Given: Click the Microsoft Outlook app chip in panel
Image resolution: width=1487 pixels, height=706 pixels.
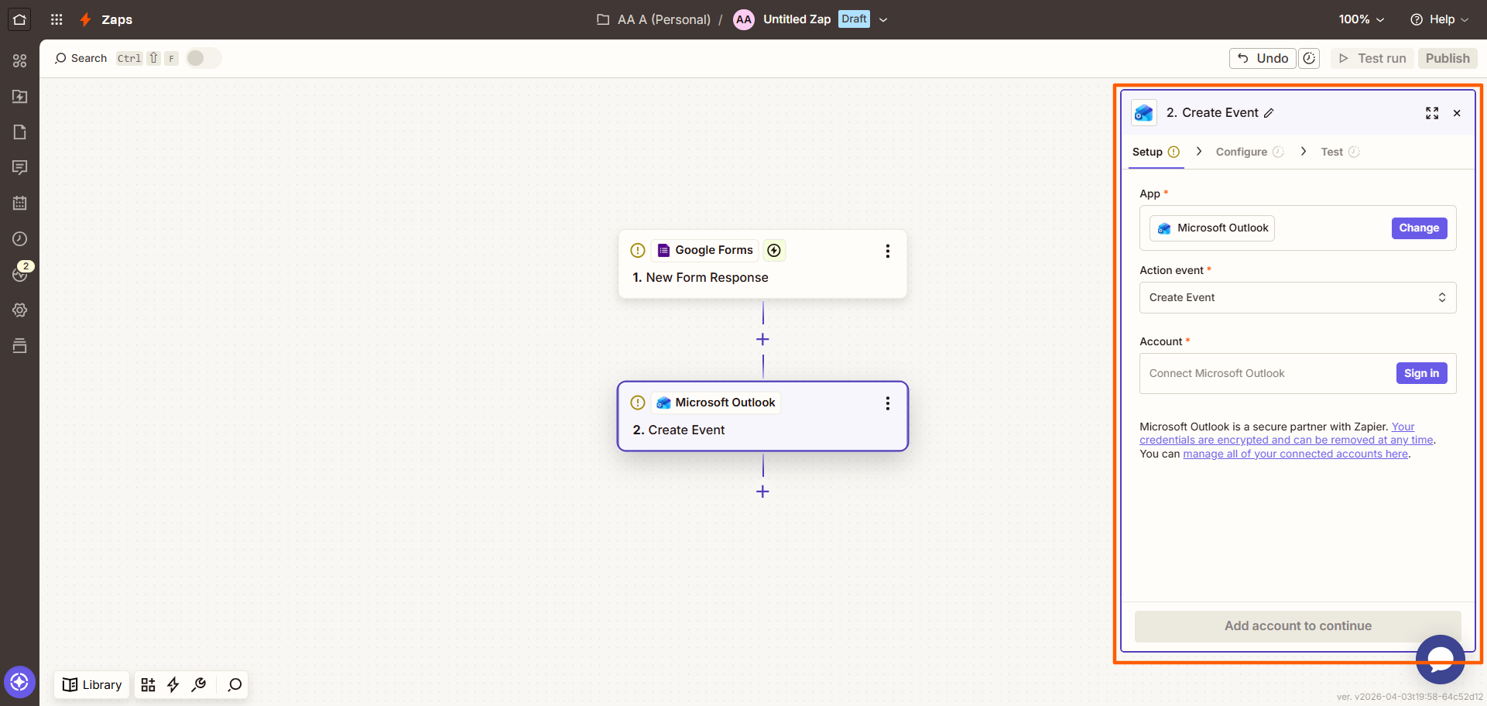Looking at the screenshot, I should (x=1212, y=228).
